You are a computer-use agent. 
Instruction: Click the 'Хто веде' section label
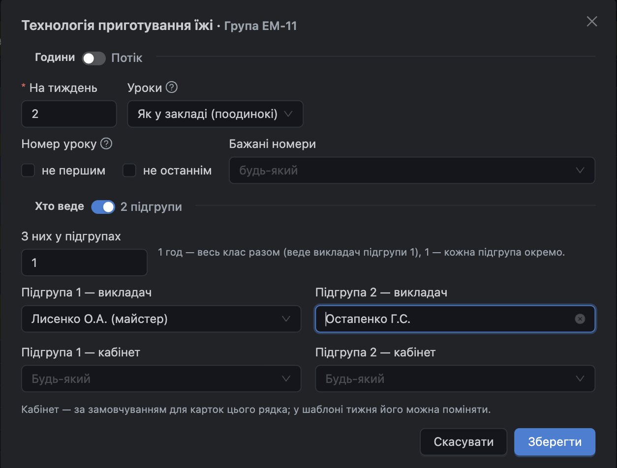pyautogui.click(x=60, y=206)
